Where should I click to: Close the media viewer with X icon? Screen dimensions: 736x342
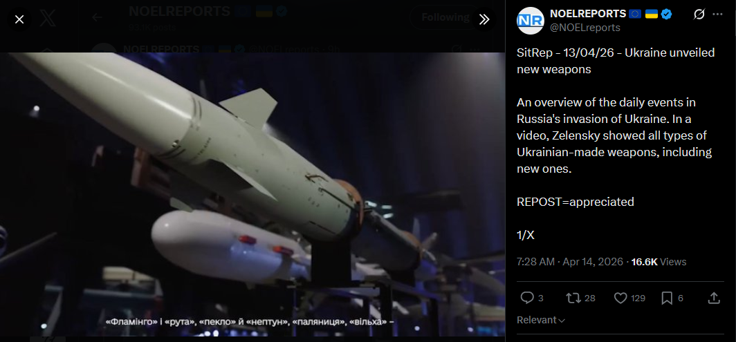(19, 19)
